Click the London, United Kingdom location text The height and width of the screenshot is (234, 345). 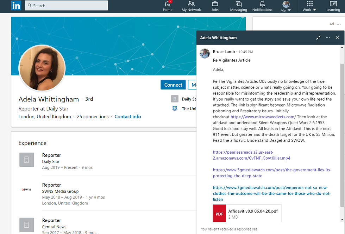(45, 116)
